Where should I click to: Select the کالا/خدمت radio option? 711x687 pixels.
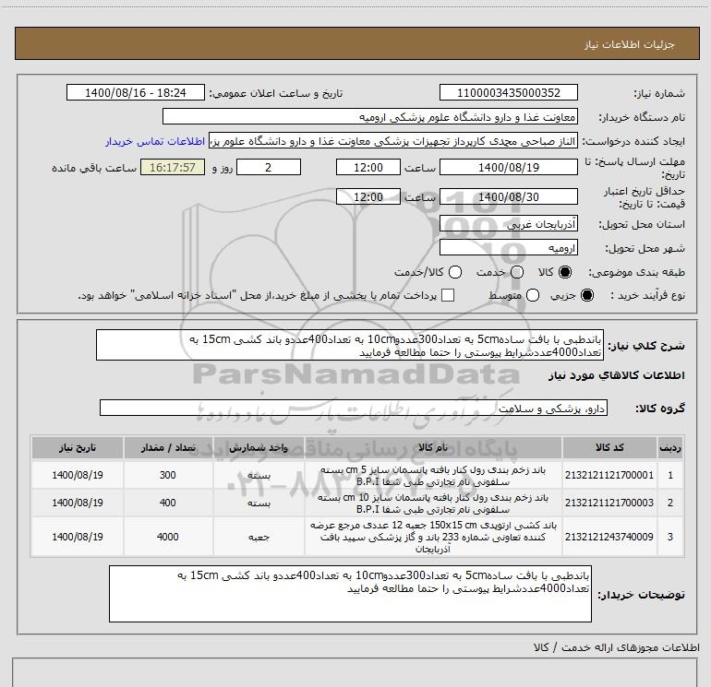click(455, 272)
